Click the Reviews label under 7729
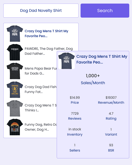The image size is (132, 165). point(75,119)
